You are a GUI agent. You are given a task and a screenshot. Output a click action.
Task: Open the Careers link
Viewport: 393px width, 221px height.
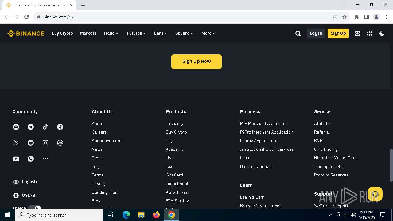(x=99, y=132)
